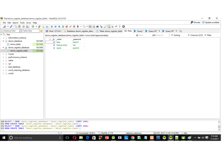Image resolution: width=222 pixels, height=158 pixels.
Task: Open the User manager toolbar icon
Action: 39,27
